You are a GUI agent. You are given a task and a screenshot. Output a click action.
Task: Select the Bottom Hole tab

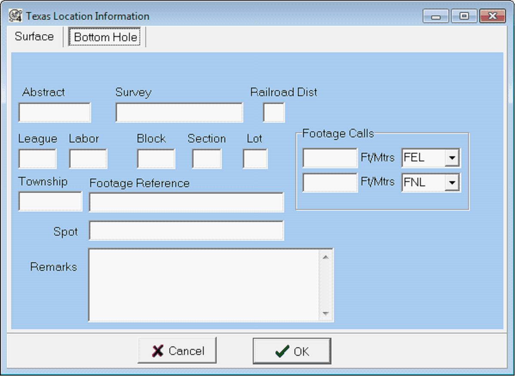pos(105,37)
